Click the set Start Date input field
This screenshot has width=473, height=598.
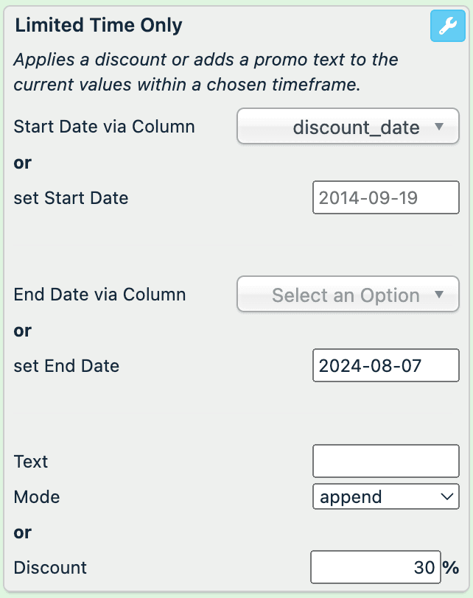tap(385, 198)
